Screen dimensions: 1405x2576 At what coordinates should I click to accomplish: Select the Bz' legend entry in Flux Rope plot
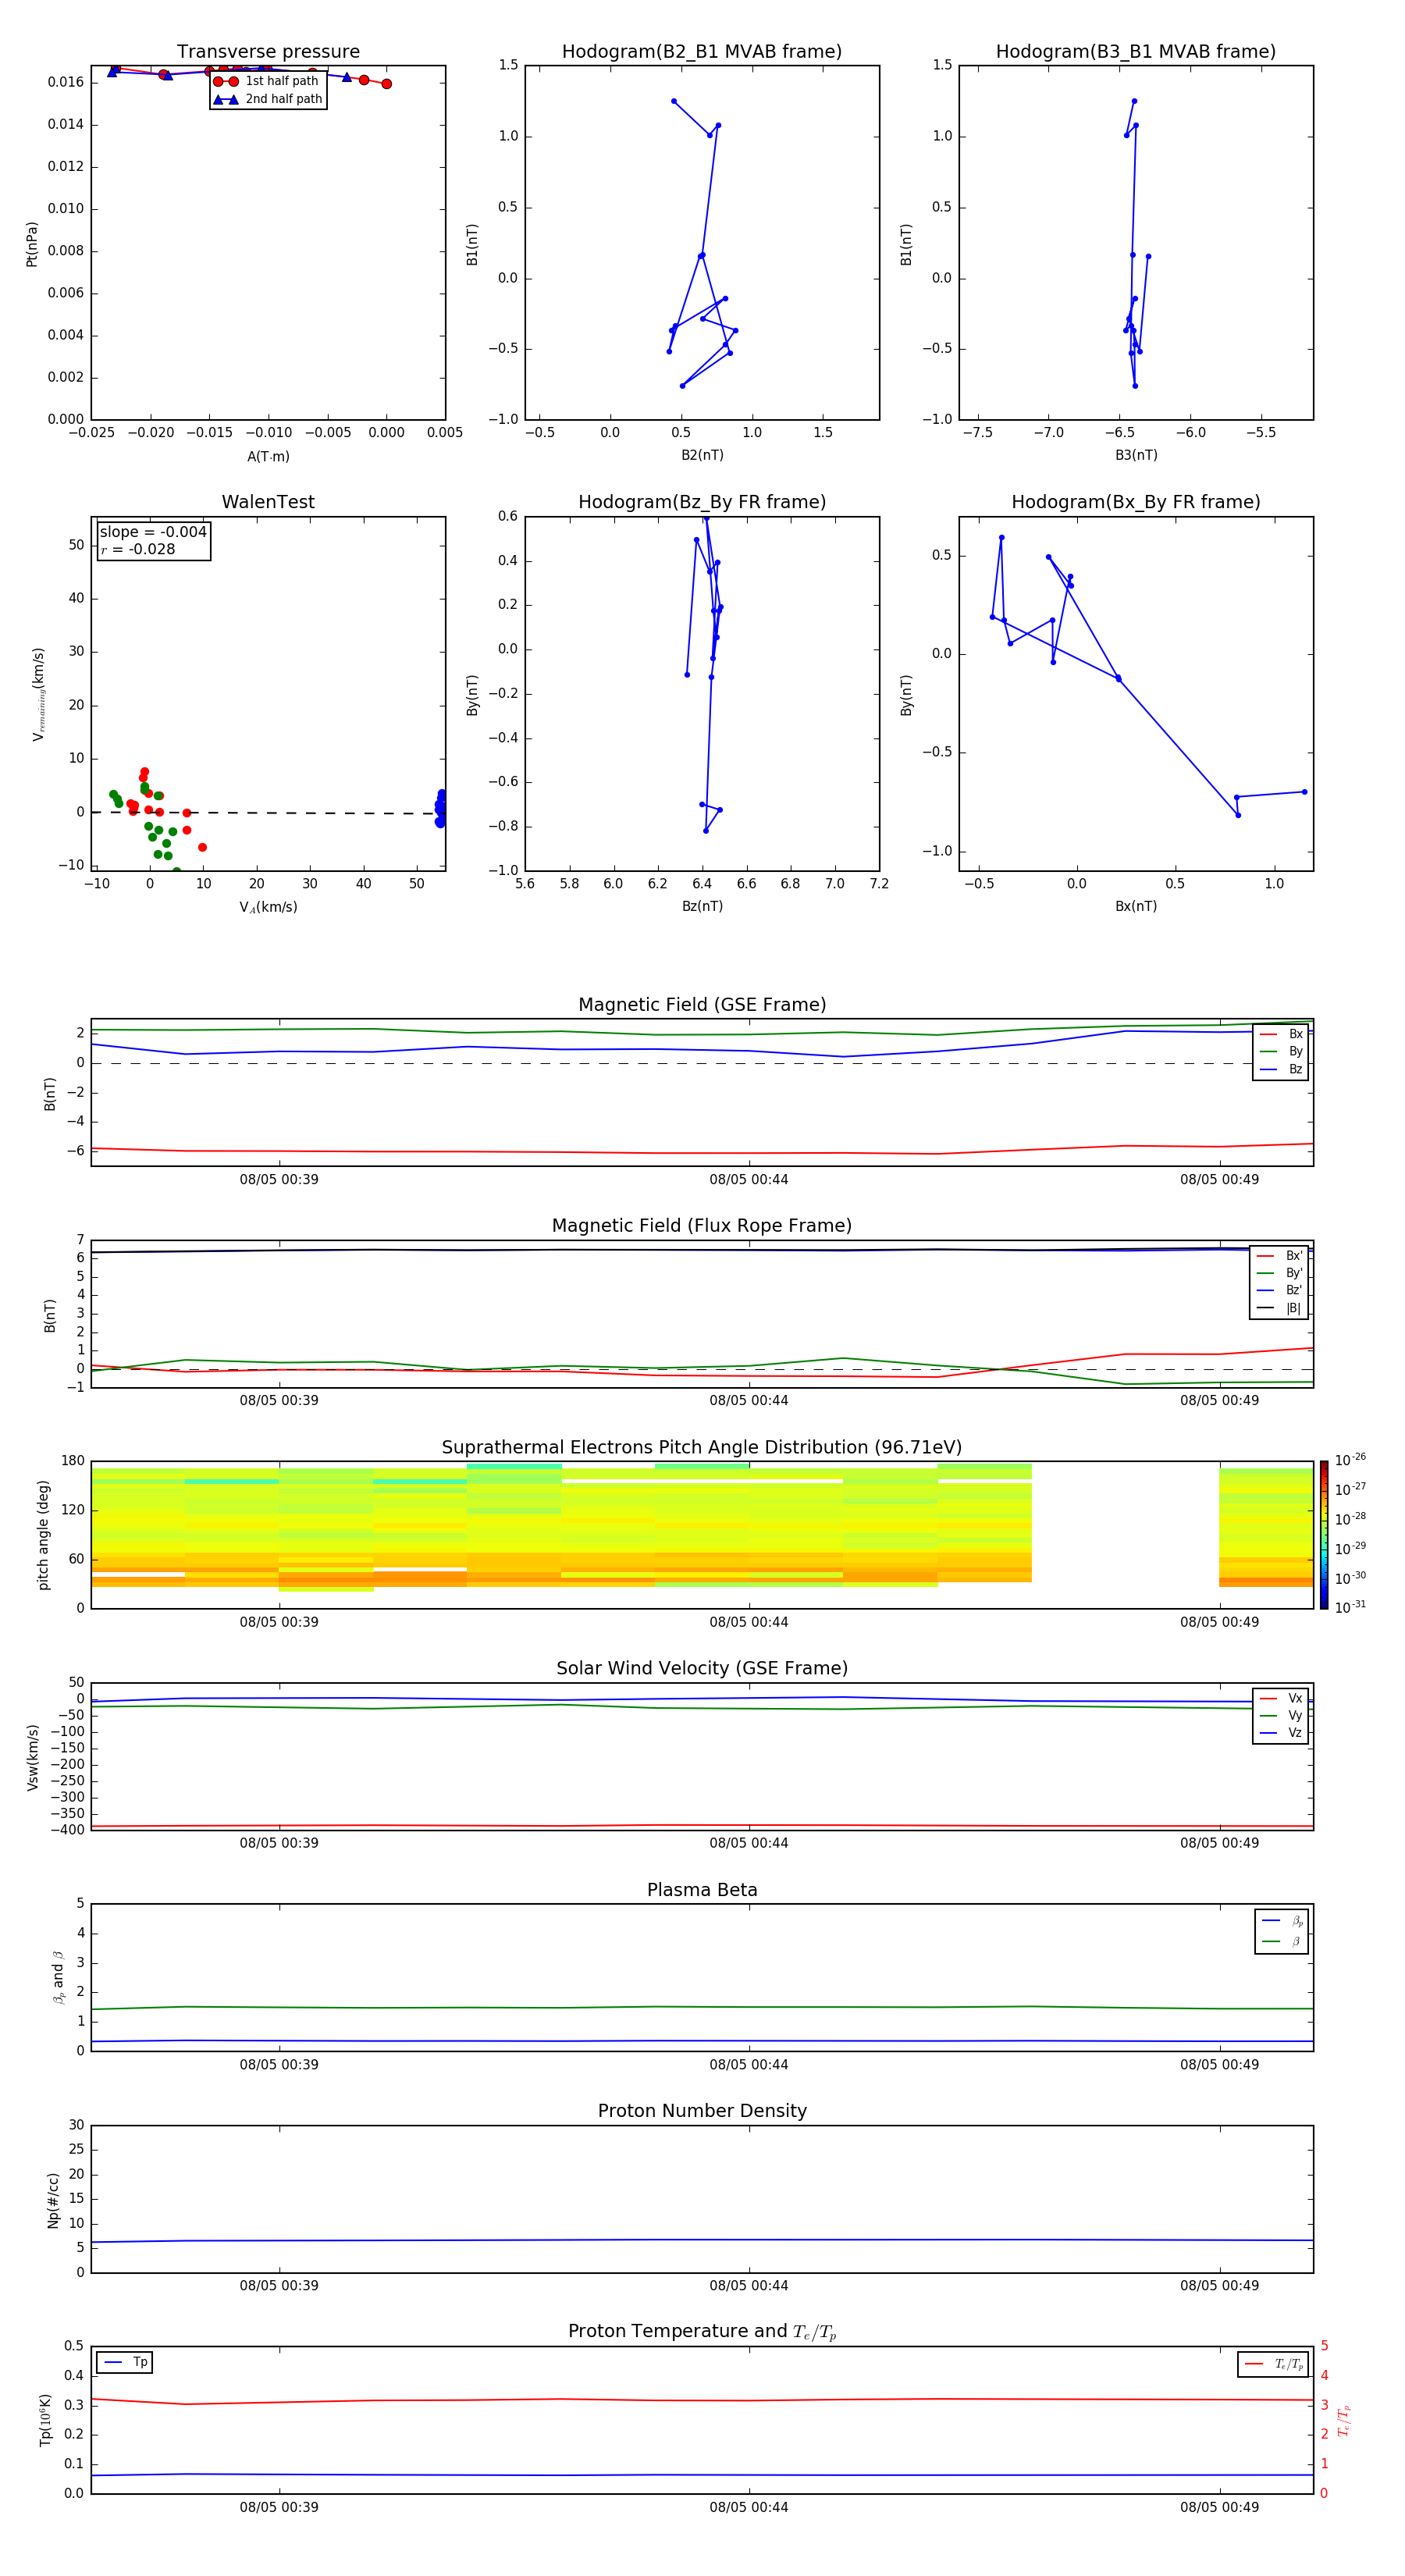[x=1280, y=1290]
